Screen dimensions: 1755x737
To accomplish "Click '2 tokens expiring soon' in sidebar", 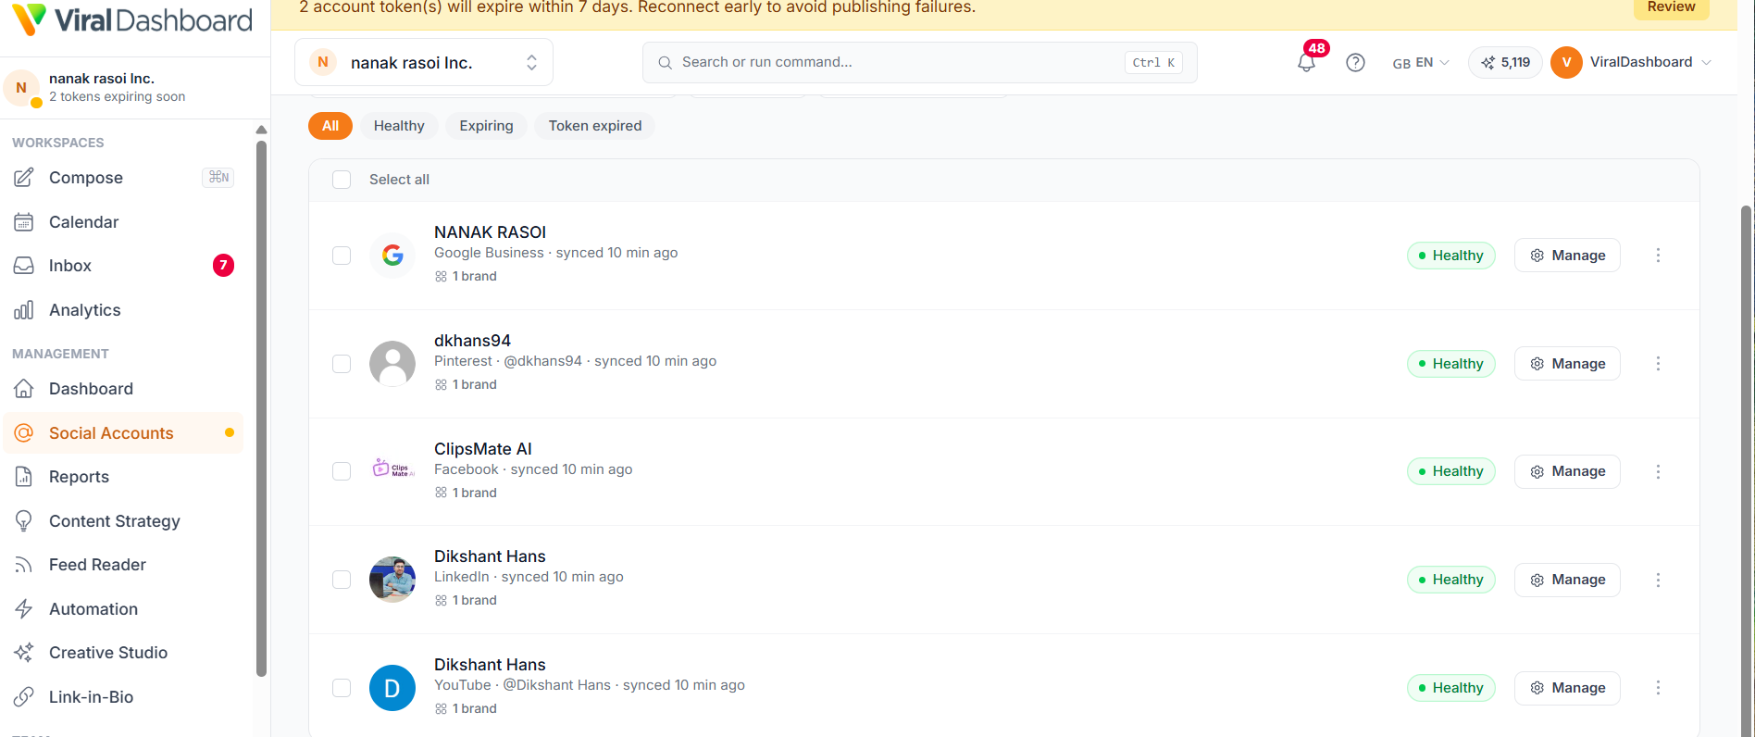I will point(117,96).
